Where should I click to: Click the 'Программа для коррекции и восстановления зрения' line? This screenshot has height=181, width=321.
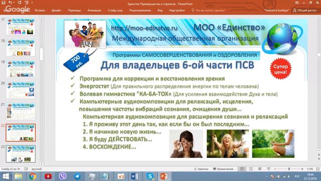152,78
